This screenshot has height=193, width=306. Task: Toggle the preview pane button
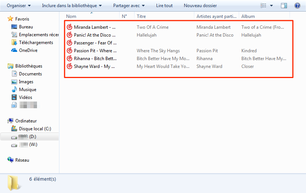tap(284, 6)
